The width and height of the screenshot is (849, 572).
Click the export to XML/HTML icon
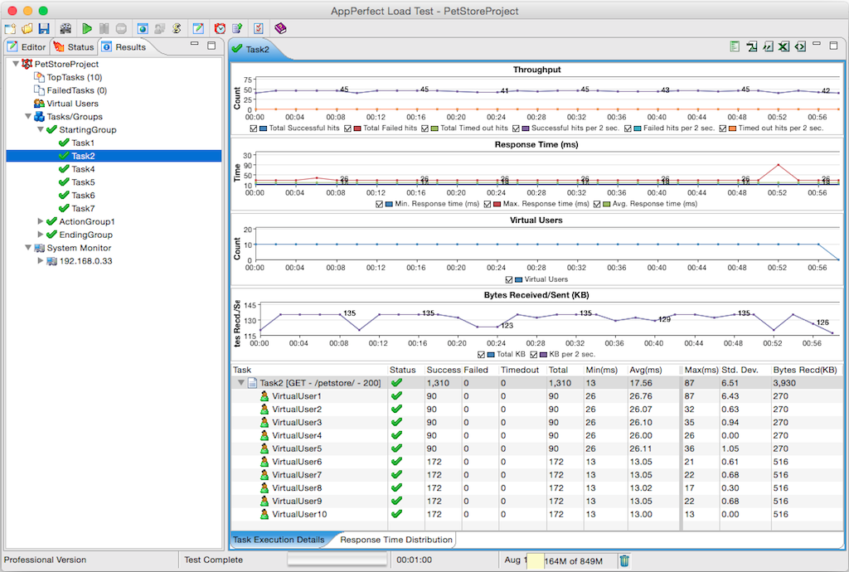point(800,46)
